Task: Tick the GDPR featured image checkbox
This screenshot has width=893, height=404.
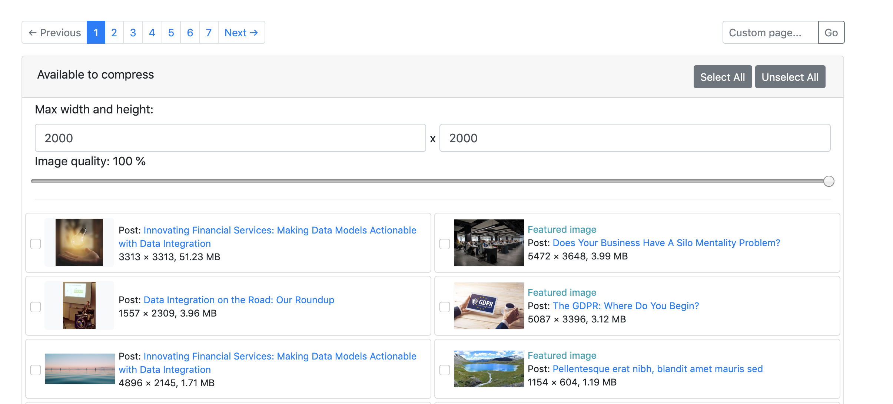Action: (x=445, y=307)
